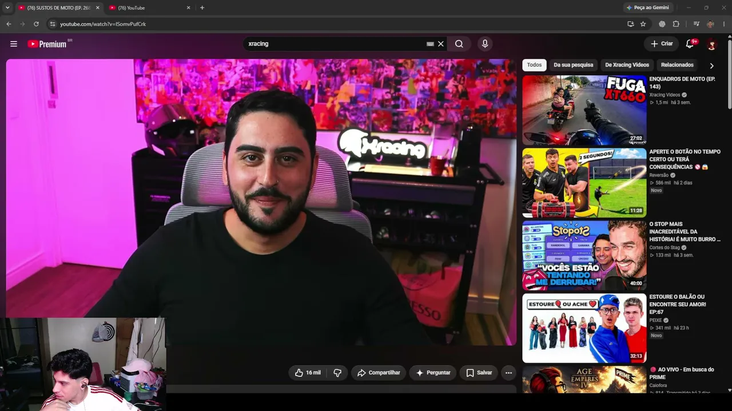Image resolution: width=732 pixels, height=411 pixels.
Task: Dislike the video
Action: tap(337, 373)
